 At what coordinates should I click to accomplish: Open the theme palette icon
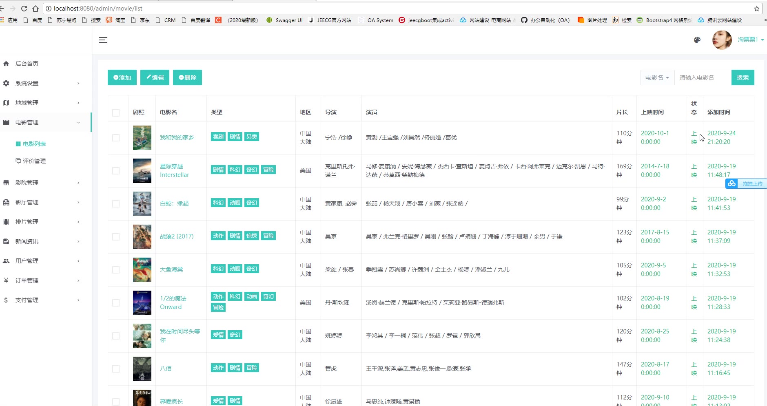pos(697,40)
